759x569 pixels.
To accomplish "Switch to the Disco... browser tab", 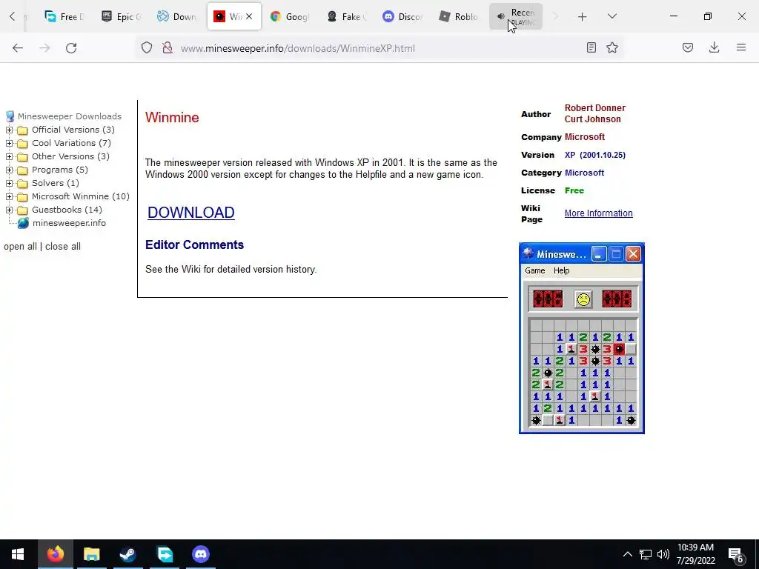I will 402,16.
